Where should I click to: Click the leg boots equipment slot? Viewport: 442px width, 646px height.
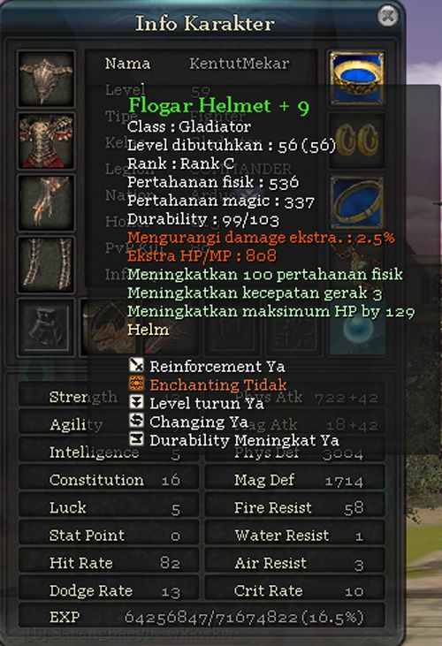[x=46, y=264]
